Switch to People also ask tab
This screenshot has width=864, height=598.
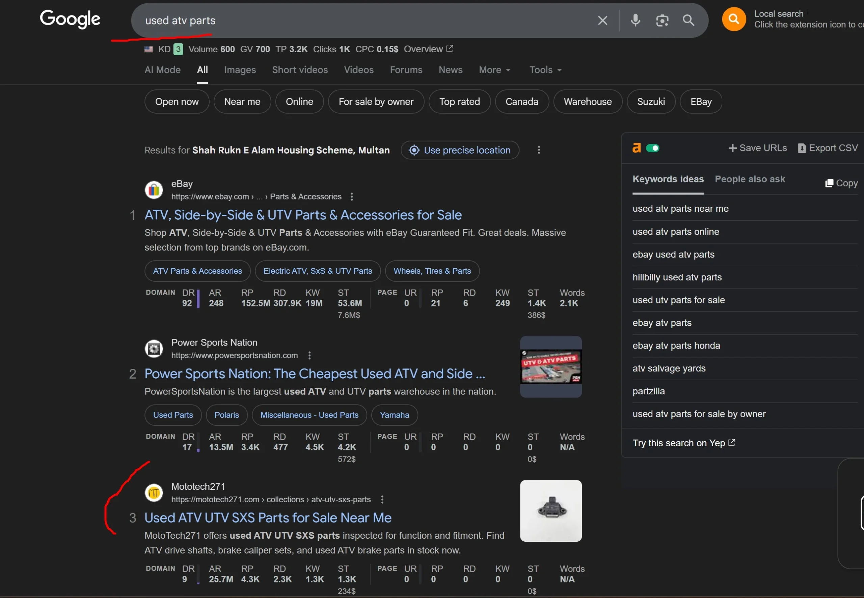[x=750, y=179]
